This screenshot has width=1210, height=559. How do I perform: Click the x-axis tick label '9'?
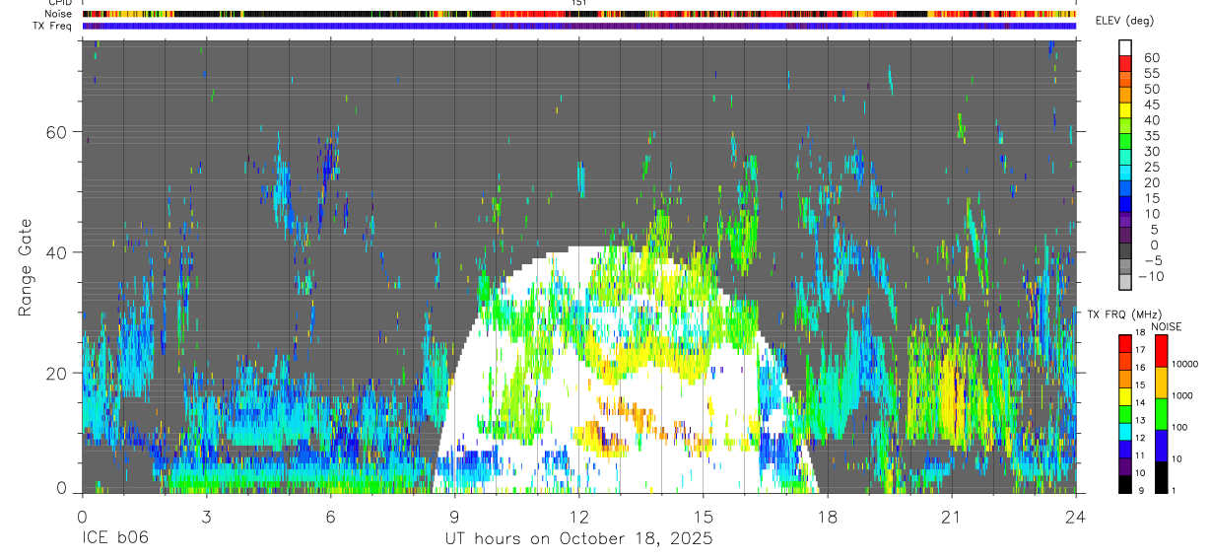(454, 517)
